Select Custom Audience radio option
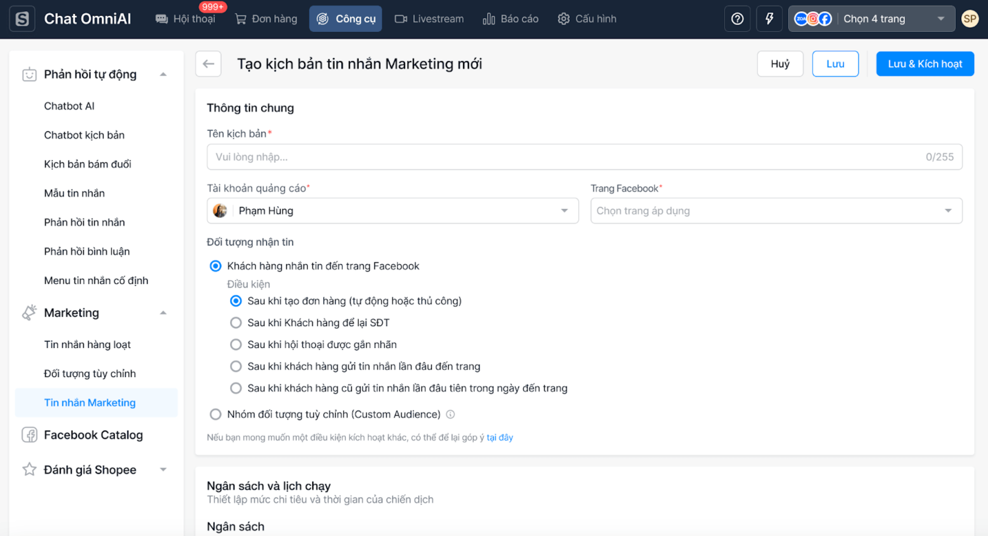The height and width of the screenshot is (536, 988). (x=216, y=414)
